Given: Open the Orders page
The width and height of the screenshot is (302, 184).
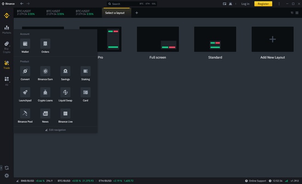Looking at the screenshot, I should point(45,46).
